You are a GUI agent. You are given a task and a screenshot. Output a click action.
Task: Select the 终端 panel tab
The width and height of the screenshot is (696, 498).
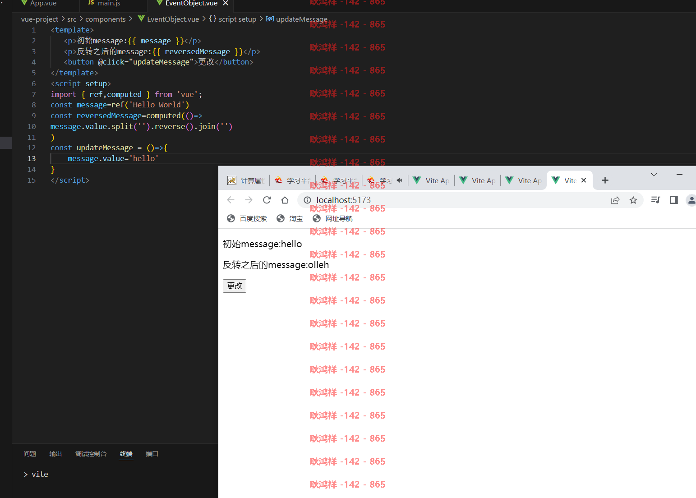click(126, 454)
